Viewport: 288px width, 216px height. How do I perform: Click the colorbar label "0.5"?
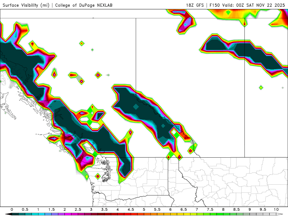pos(25,210)
